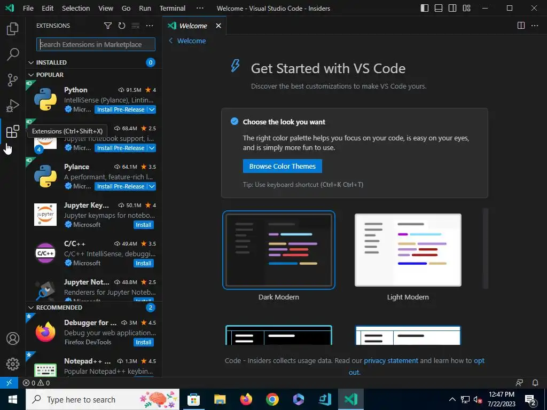
Task: Select the dark high contrast theme preview
Action: tap(279, 335)
